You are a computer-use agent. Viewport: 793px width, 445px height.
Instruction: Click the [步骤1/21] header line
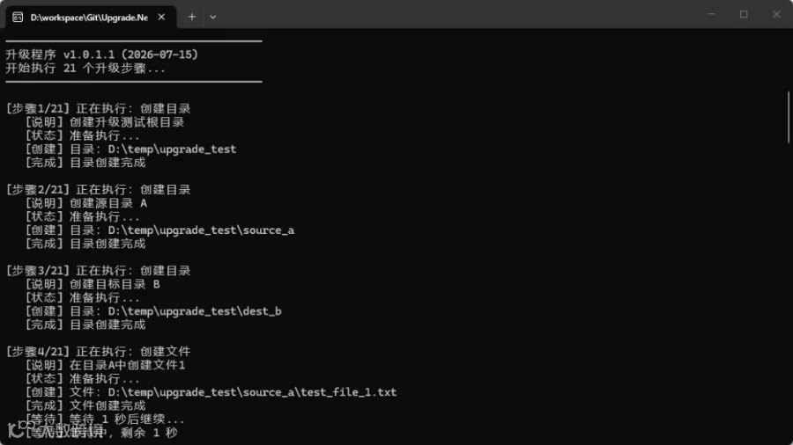pyautogui.click(x=98, y=108)
